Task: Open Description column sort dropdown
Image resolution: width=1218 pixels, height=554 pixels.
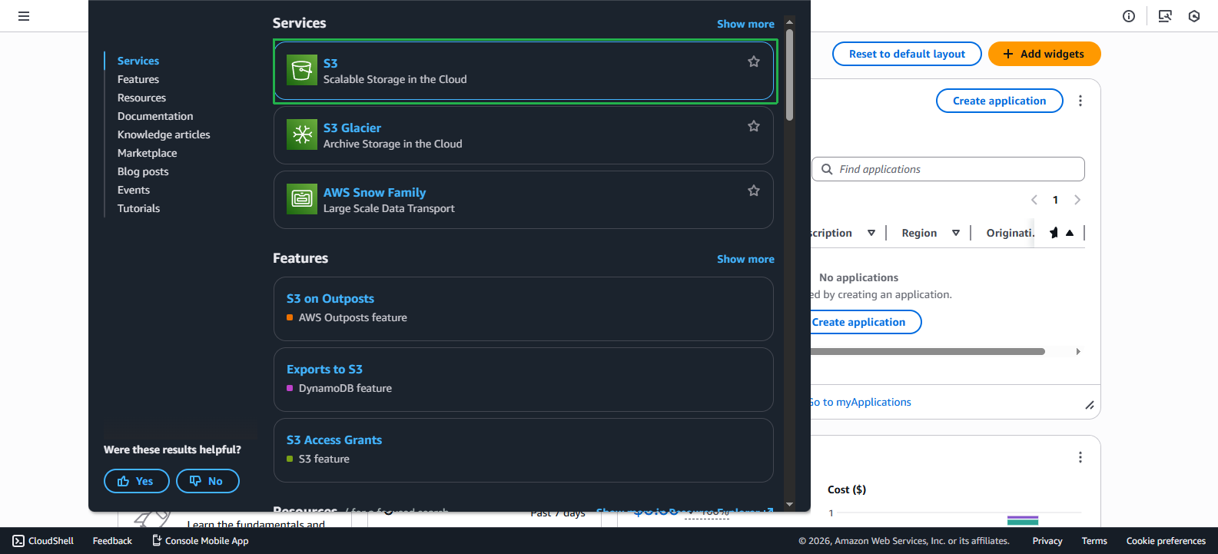Action: (x=871, y=233)
